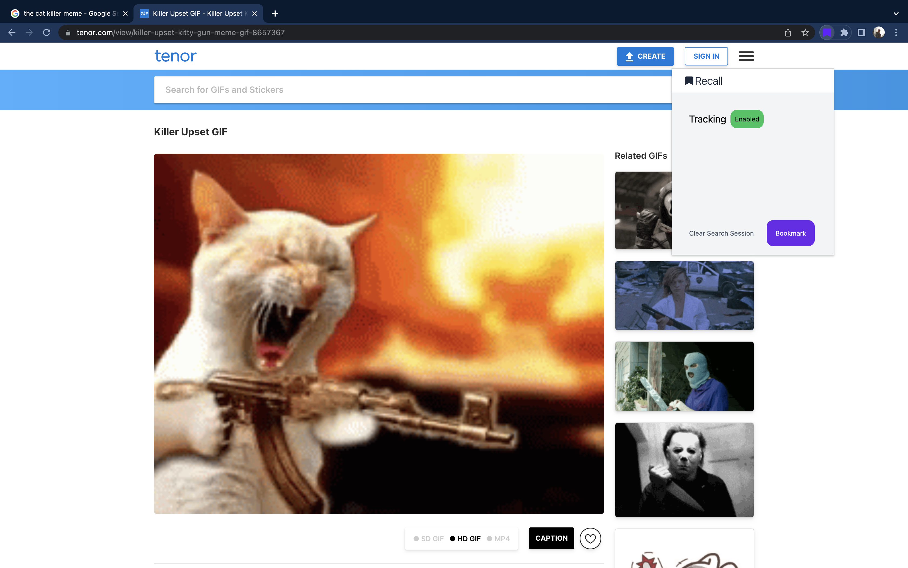Viewport: 908px width, 568px height.
Task: Open the Michael Myers mask related GIF
Action: click(684, 470)
